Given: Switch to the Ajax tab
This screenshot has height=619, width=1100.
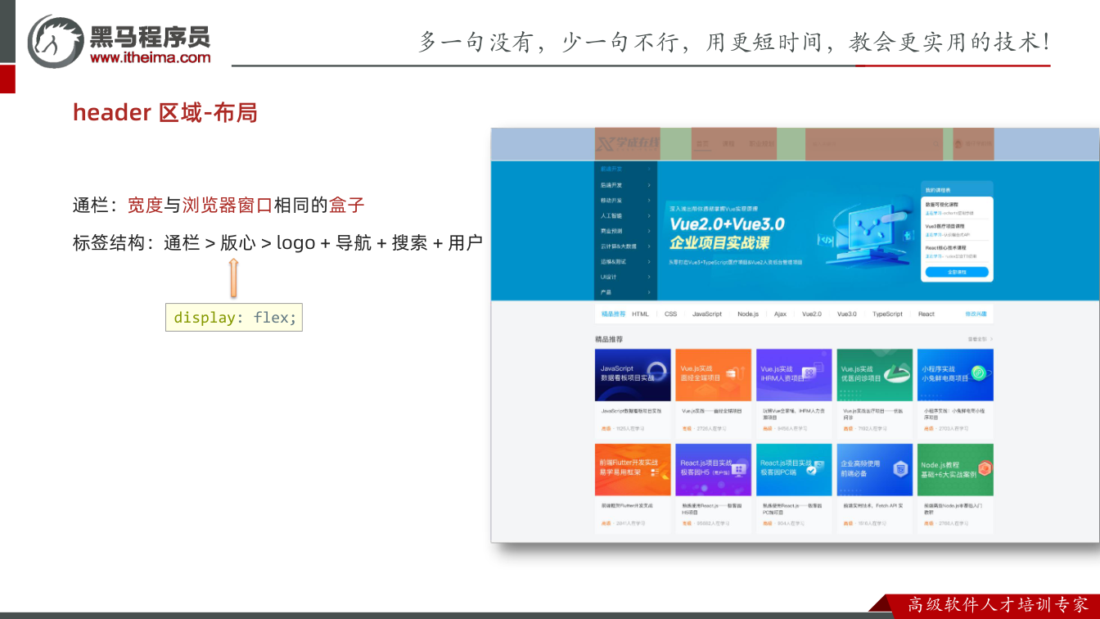Looking at the screenshot, I should [780, 314].
